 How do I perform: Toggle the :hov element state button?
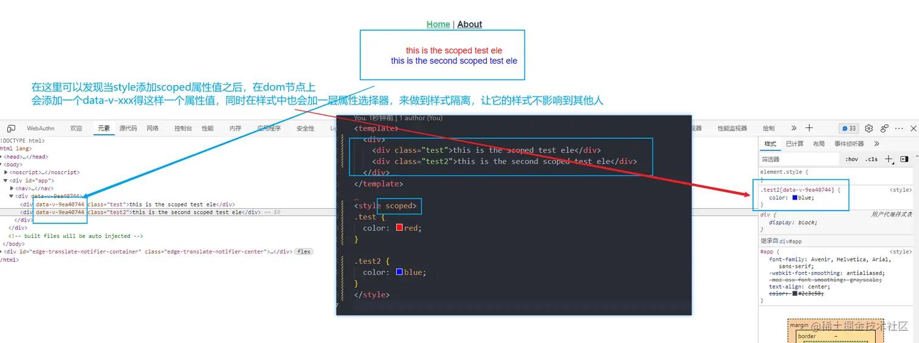[852, 159]
